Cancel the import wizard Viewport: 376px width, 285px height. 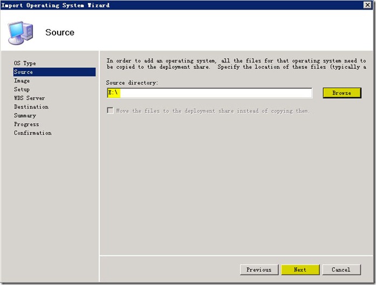tap(341, 270)
